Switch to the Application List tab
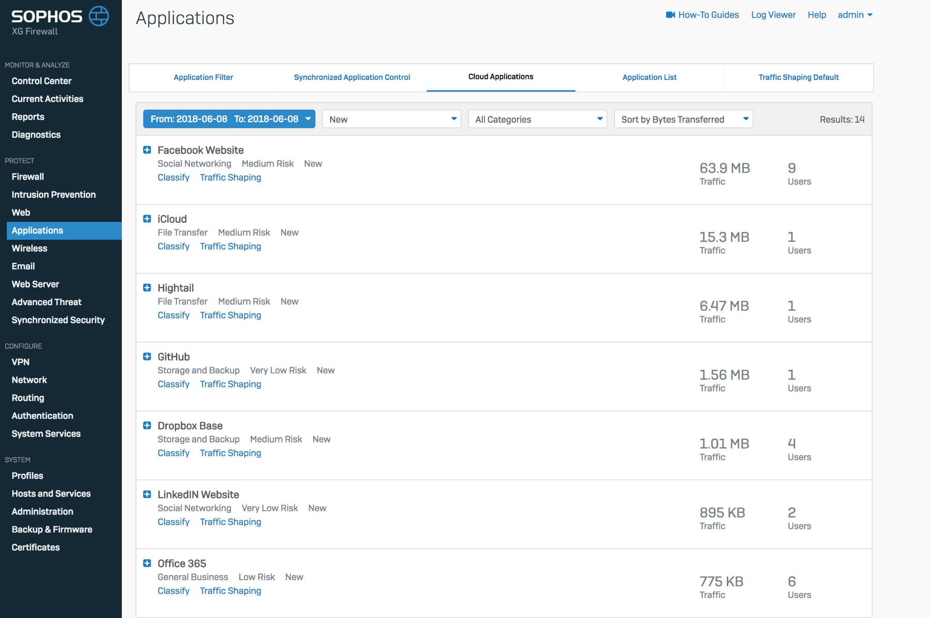The height and width of the screenshot is (618, 931). (x=650, y=77)
